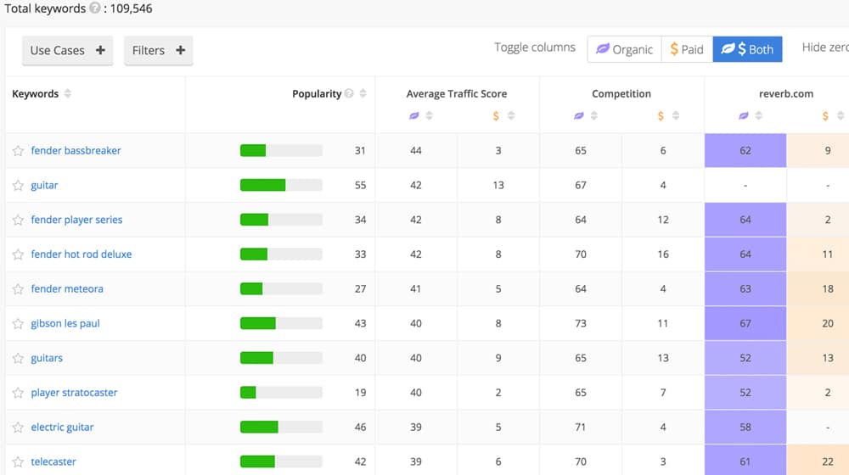Viewport: 849px width, 475px height.
Task: Star the player stratocaster keyword
Action: [18, 394]
